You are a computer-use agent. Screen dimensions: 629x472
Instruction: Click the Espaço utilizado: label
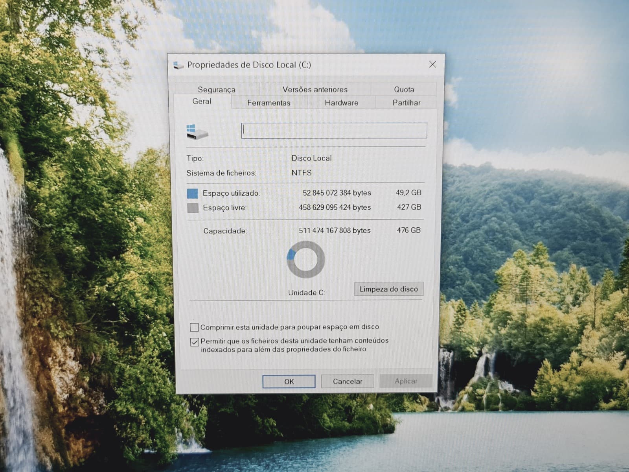point(232,194)
